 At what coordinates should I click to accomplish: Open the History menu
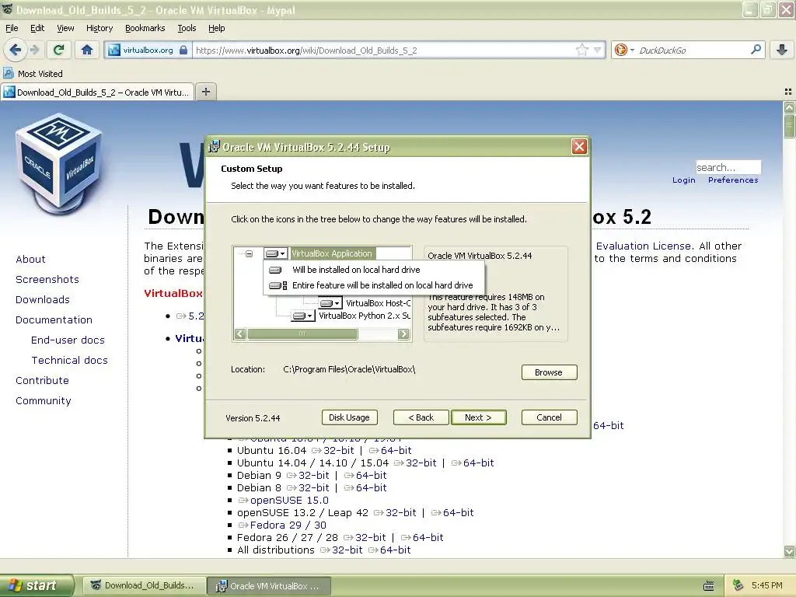(x=99, y=28)
